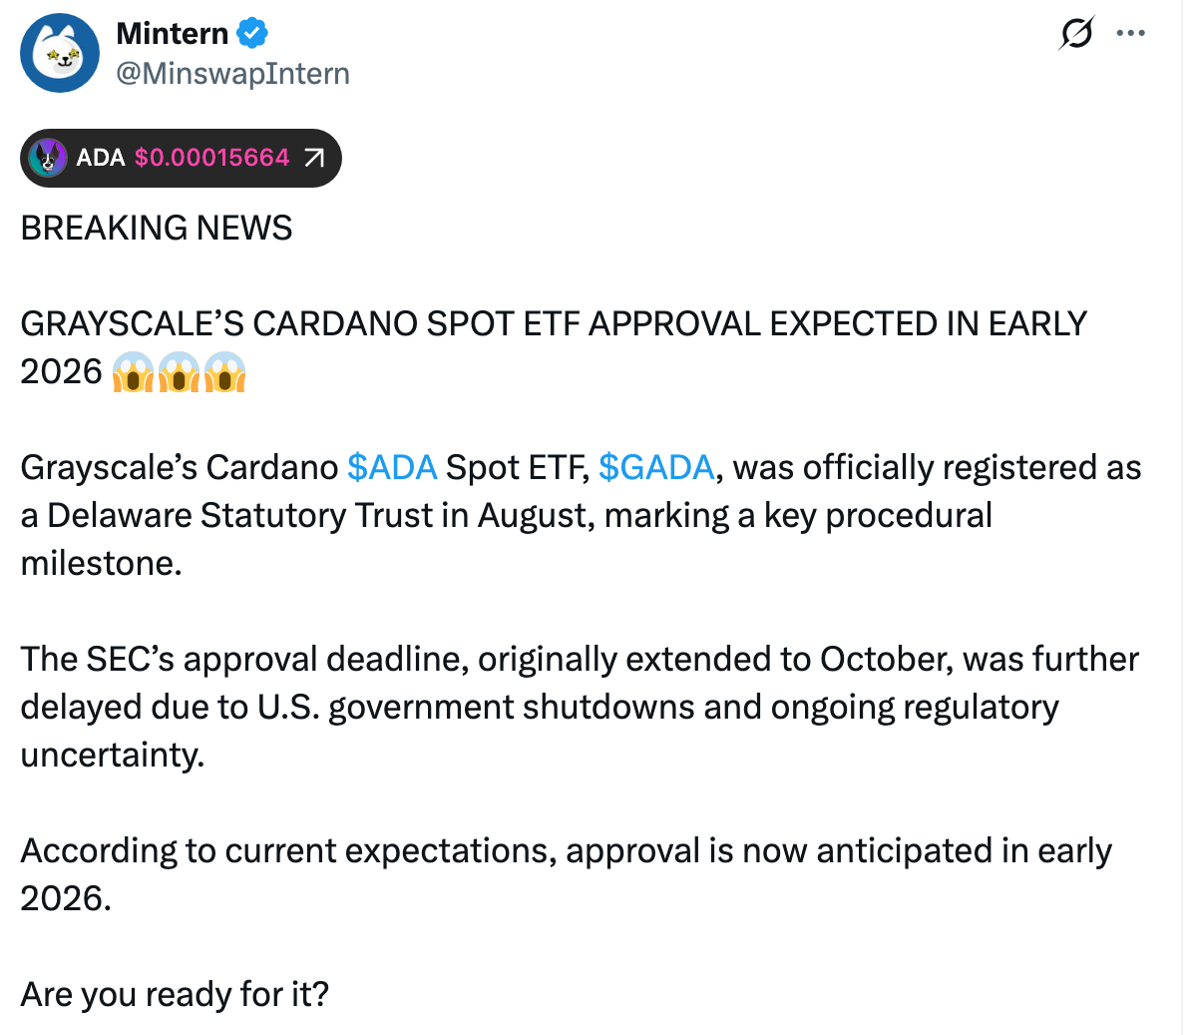This screenshot has height=1035, width=1195.
Task: Open the $ADA cashtag link
Action: 392,467
